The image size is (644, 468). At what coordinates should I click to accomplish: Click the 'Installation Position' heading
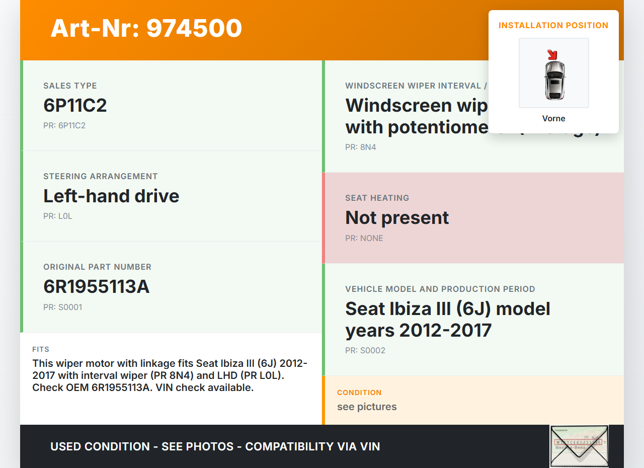click(553, 25)
